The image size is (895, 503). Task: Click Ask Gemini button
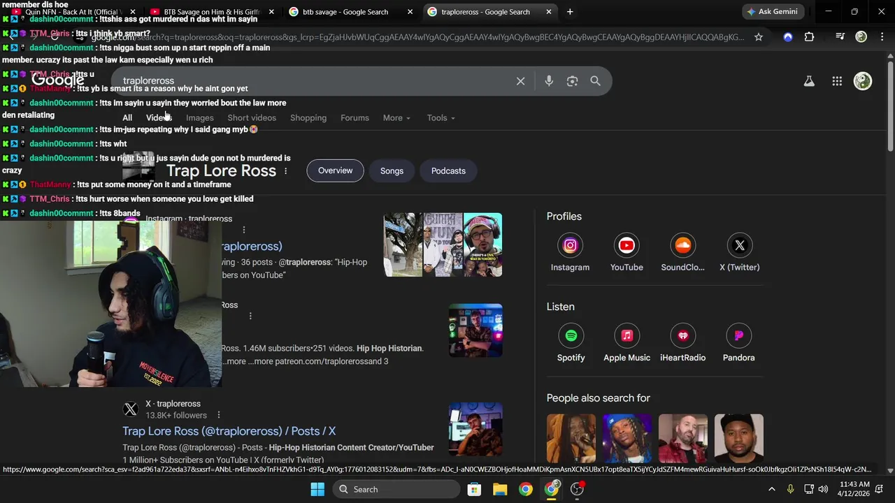[772, 12]
